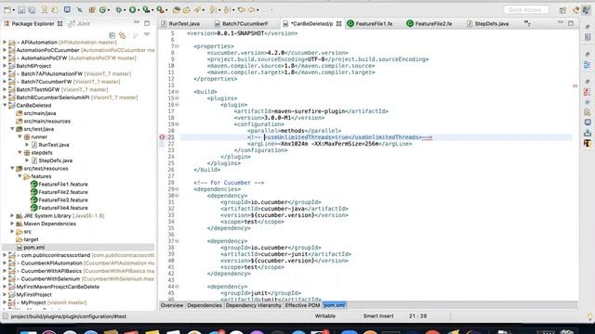Fold the build element on line 14
This screenshot has width=595, height=334.
pos(177,92)
